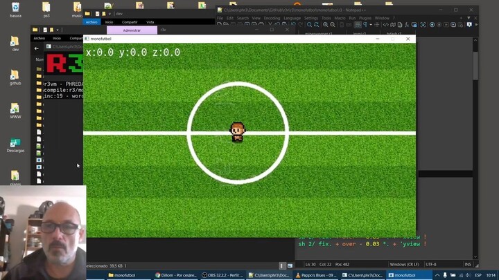Open Document List icon in Notepad++ toolbar
Viewport: 499px width, 280px height.
tap(400, 25)
